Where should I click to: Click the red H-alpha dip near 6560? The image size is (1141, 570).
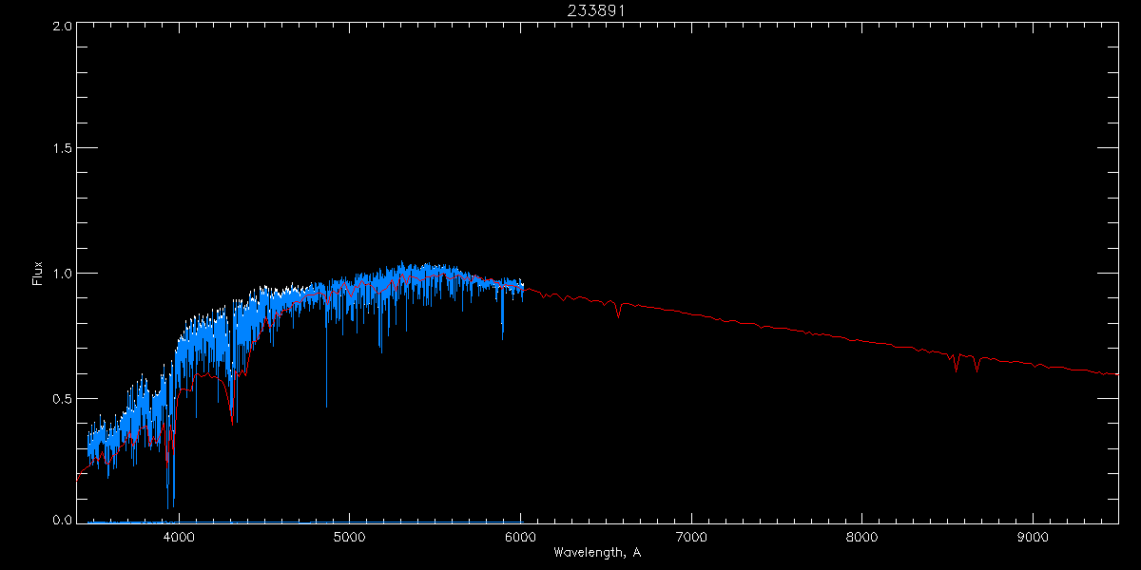point(618,310)
